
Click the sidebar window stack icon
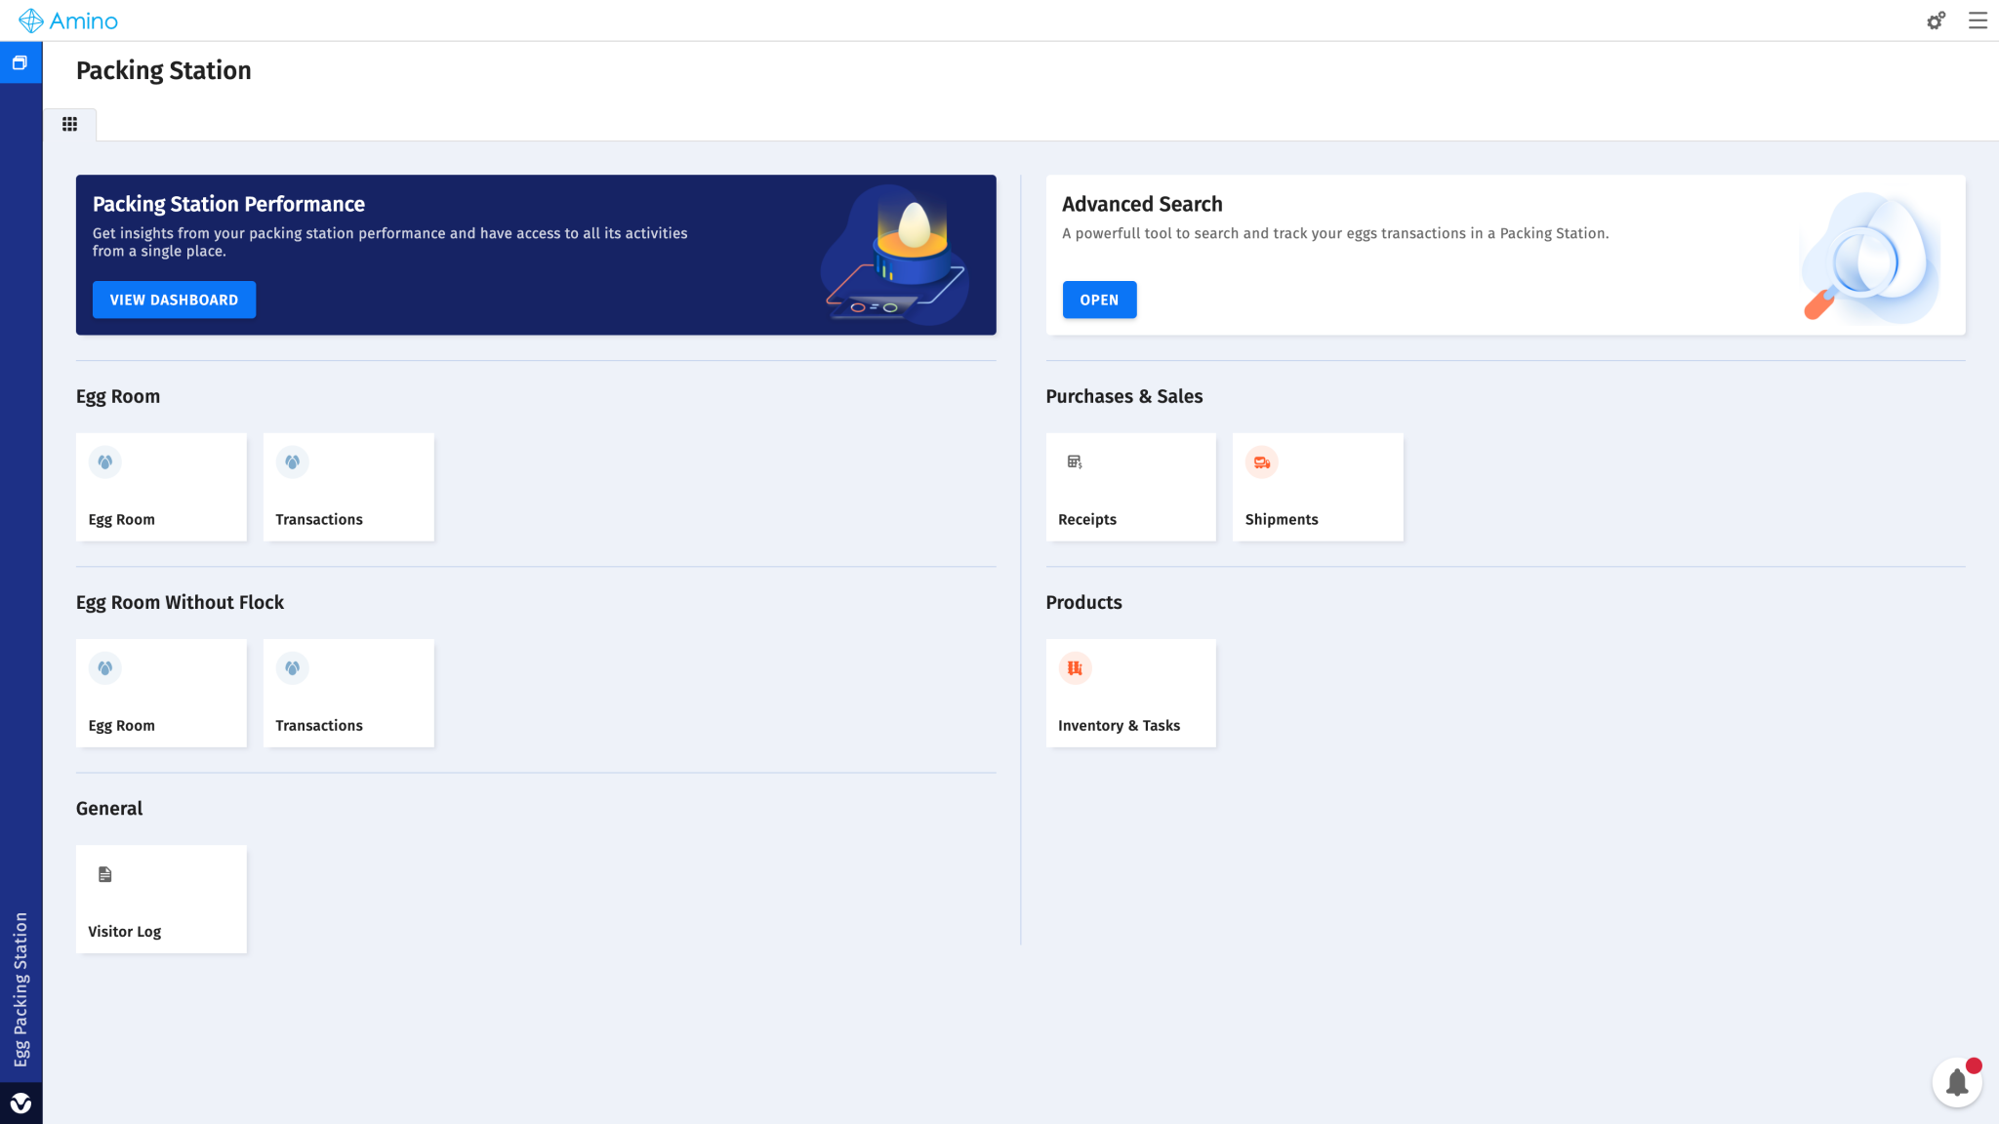point(20,62)
